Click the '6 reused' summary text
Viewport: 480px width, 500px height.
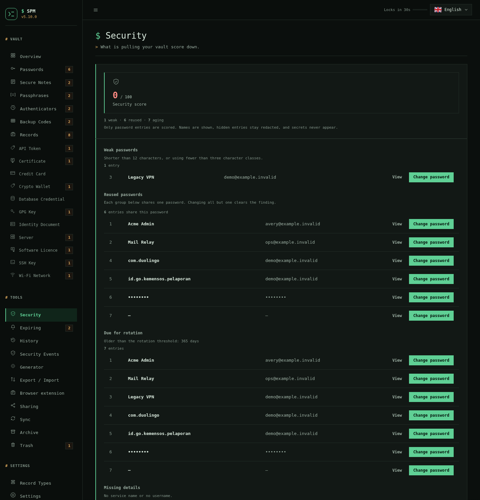(x=133, y=120)
